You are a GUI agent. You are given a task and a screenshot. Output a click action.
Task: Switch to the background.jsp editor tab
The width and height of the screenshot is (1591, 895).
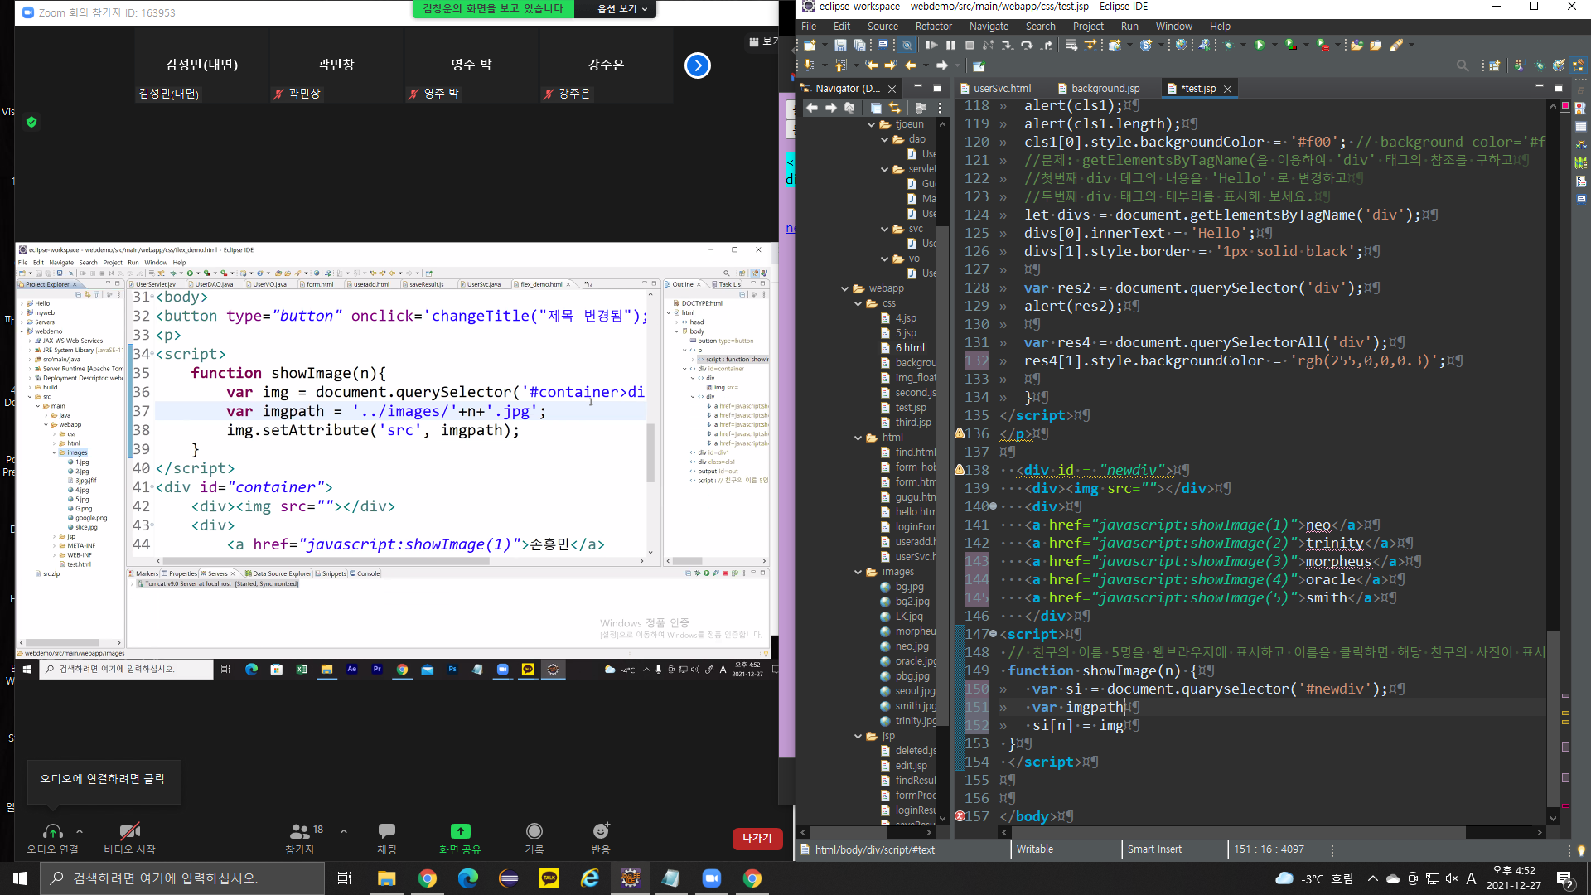[1105, 89]
